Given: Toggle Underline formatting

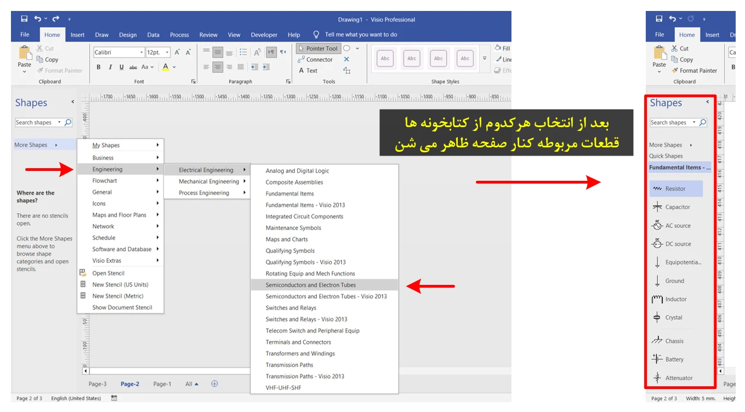Looking at the screenshot, I should pos(121,67).
